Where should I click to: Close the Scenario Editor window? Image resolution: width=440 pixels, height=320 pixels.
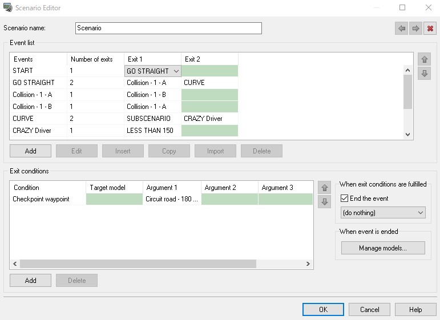click(x=428, y=7)
